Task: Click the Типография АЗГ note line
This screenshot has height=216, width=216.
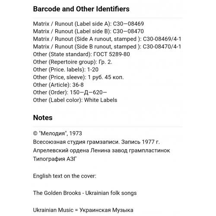Action: [55, 159]
